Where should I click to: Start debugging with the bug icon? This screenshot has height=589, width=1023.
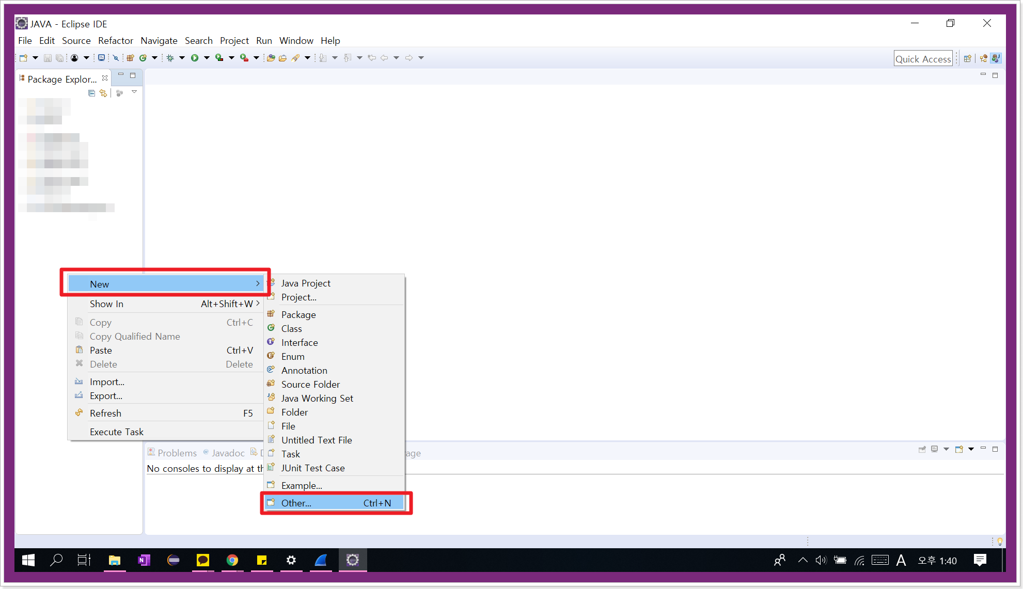click(x=170, y=58)
